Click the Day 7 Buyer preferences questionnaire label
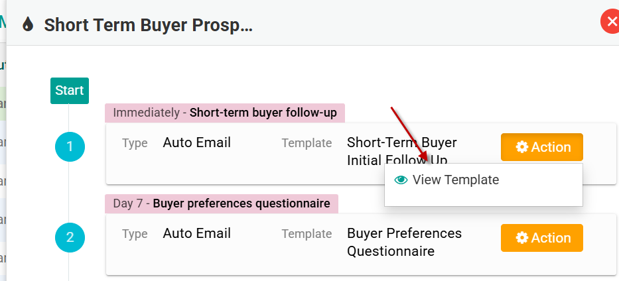This screenshot has height=281, width=619. point(222,203)
